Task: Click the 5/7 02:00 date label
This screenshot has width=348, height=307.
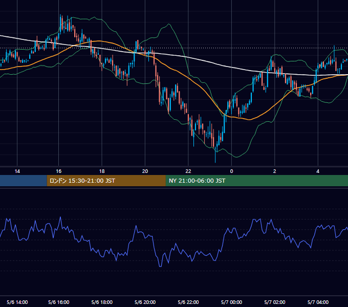Action: pos(275,302)
